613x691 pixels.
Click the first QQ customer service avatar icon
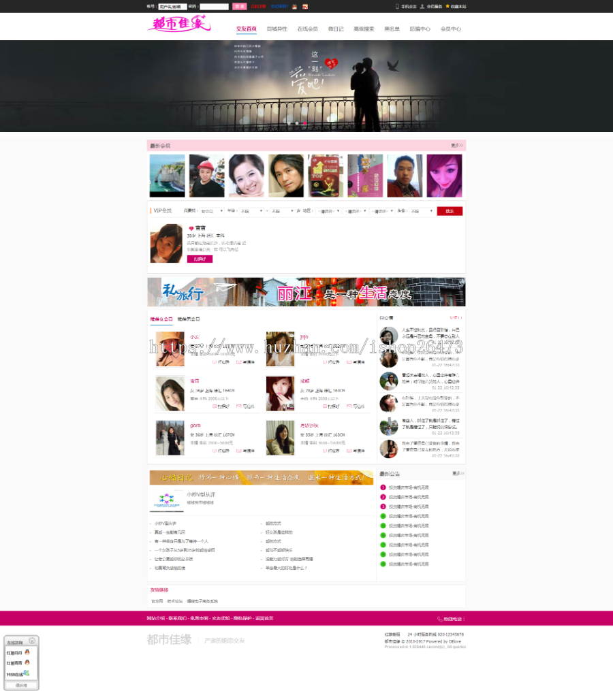(27, 652)
